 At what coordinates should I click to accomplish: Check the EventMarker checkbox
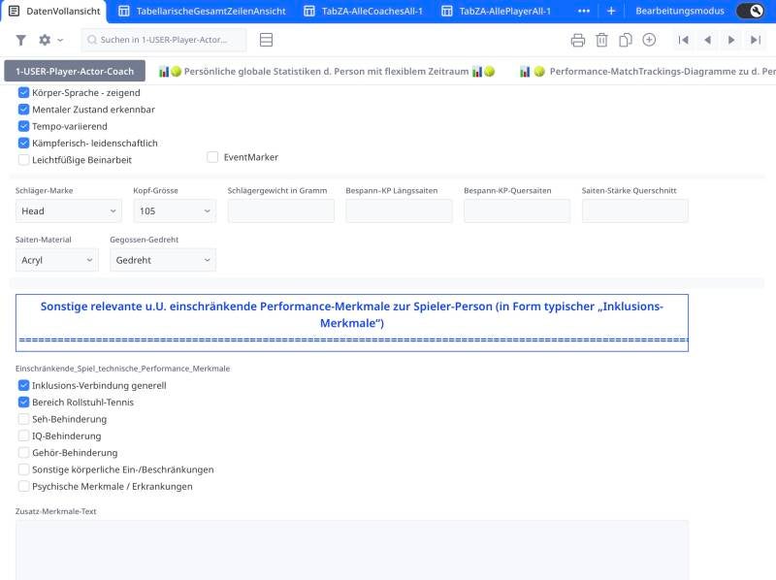point(212,157)
